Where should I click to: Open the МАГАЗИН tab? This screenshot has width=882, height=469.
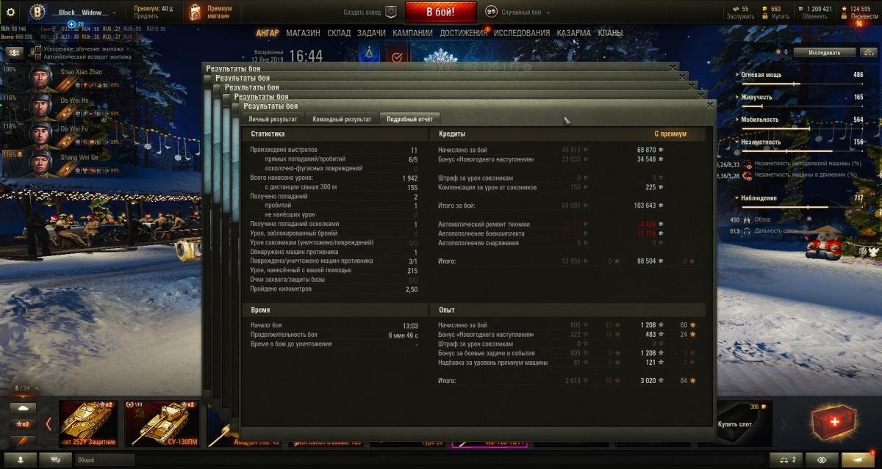(x=303, y=33)
